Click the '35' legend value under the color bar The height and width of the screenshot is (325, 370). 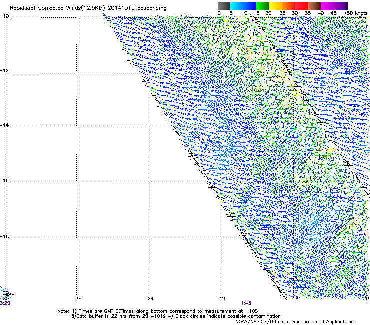(308, 13)
